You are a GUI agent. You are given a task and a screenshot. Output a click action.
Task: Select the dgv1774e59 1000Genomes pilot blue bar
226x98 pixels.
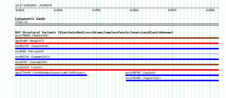tap(51, 75)
